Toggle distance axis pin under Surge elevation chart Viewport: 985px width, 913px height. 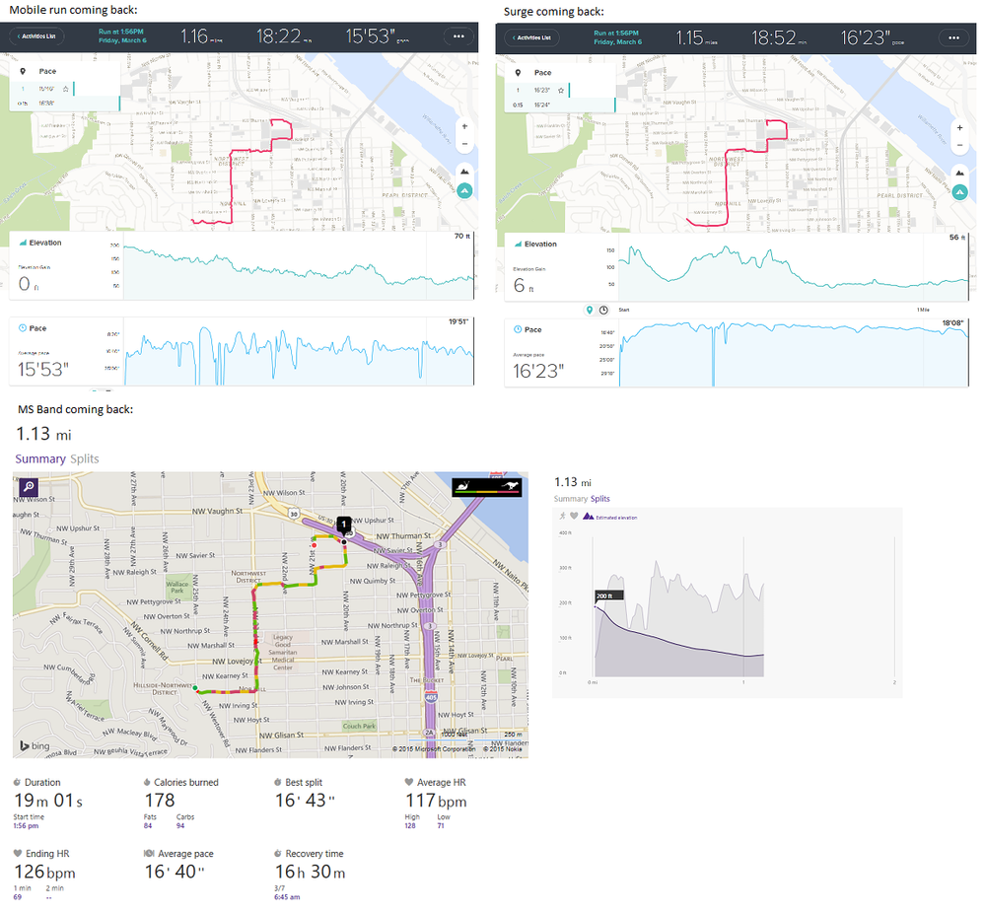tap(590, 310)
